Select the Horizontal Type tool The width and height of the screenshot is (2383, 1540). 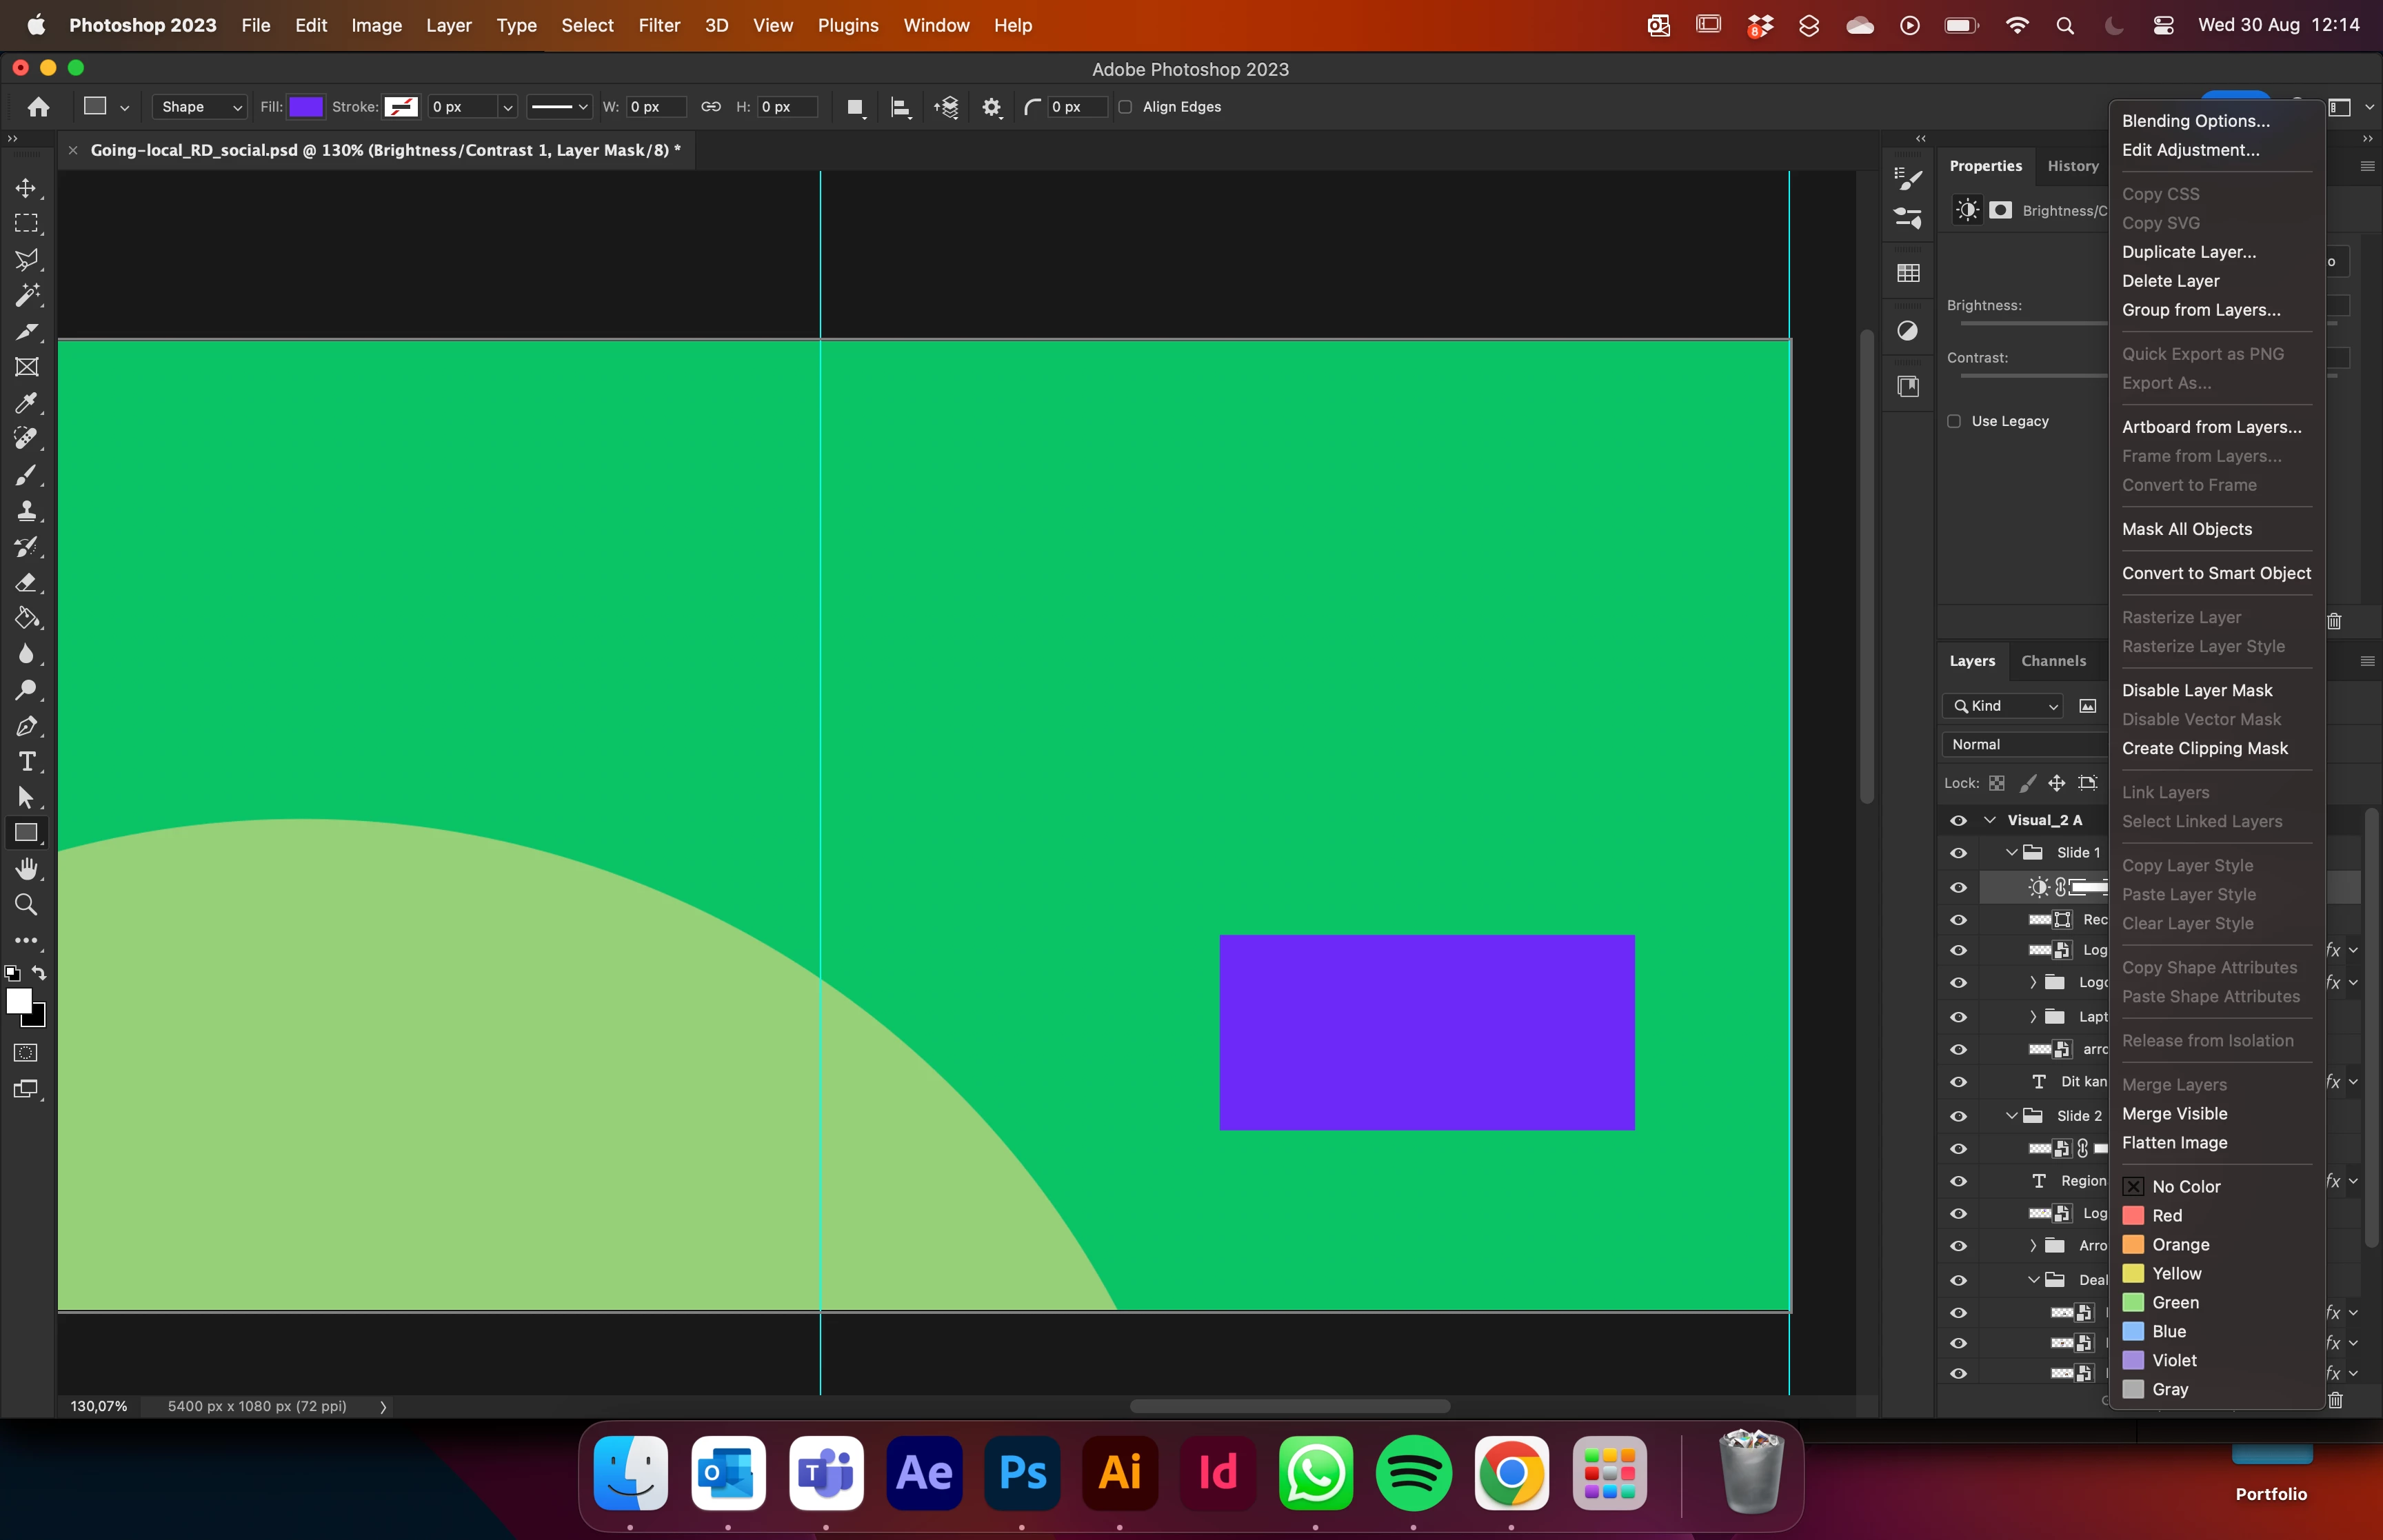click(x=26, y=762)
